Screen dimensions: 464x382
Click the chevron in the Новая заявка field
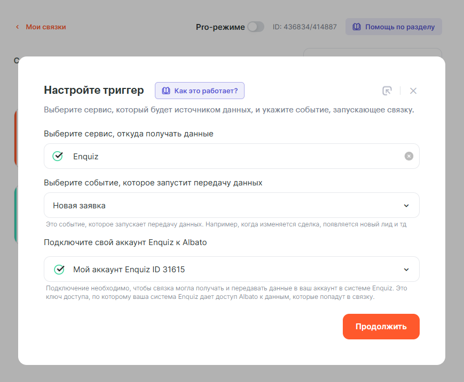(x=406, y=206)
